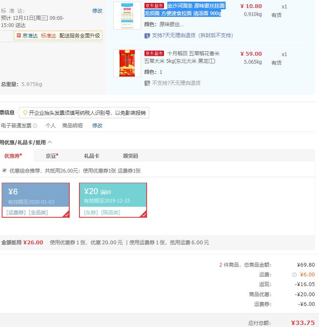Viewport: 319px width, 327px height.
Task: Click 商品明细 in invoice row
Action: coord(72,126)
